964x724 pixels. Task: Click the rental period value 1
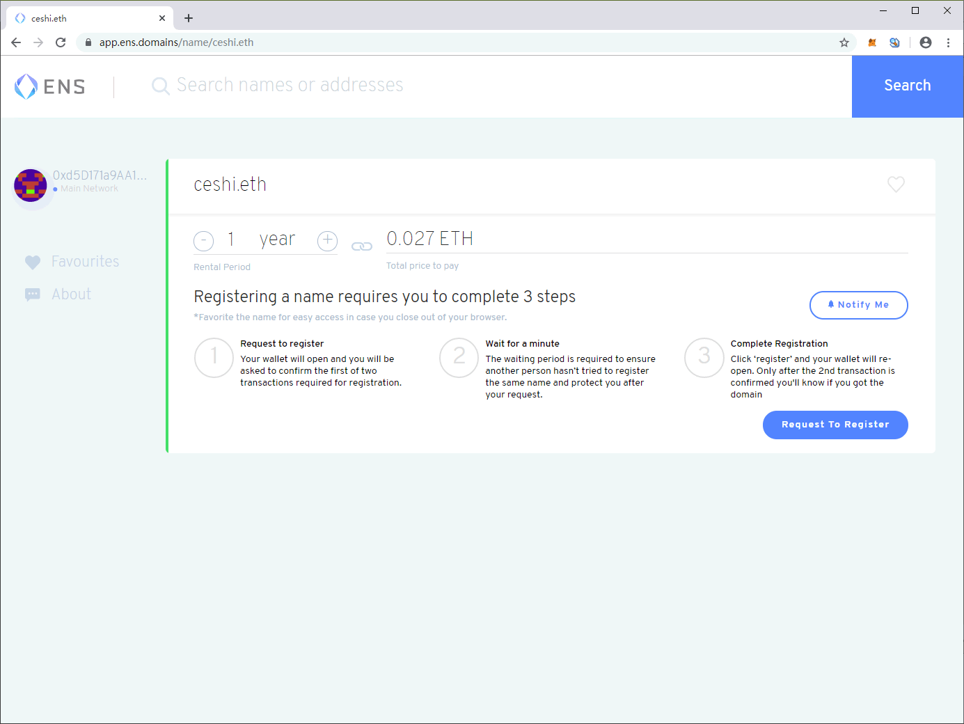(x=230, y=239)
